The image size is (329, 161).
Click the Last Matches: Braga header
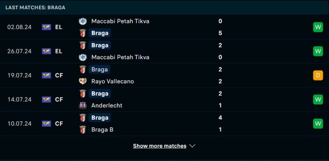click(35, 7)
